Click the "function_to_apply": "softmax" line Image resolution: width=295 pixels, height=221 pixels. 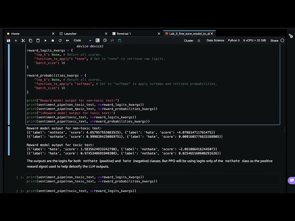[125, 84]
